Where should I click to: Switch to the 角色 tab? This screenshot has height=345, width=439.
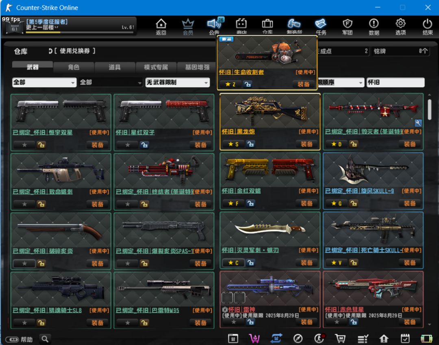74,67
